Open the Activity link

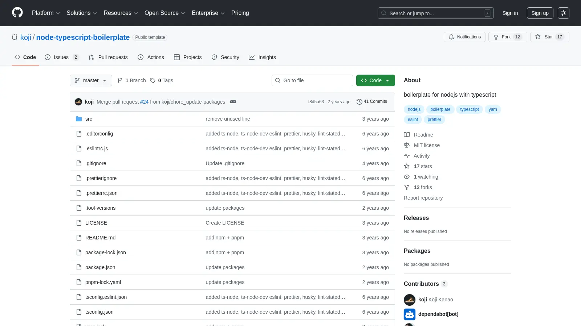pos(417,156)
